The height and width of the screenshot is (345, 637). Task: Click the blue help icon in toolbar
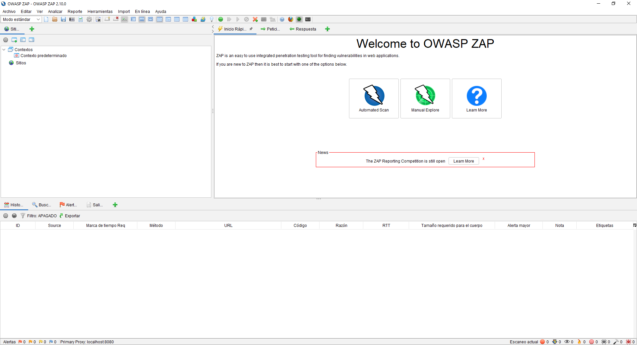[x=282, y=19]
